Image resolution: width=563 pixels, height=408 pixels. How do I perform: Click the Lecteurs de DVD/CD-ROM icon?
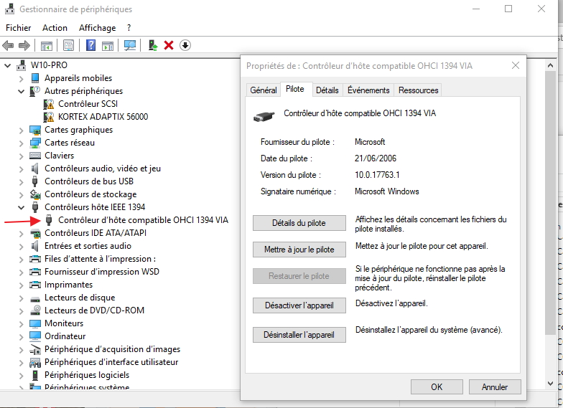coord(34,310)
